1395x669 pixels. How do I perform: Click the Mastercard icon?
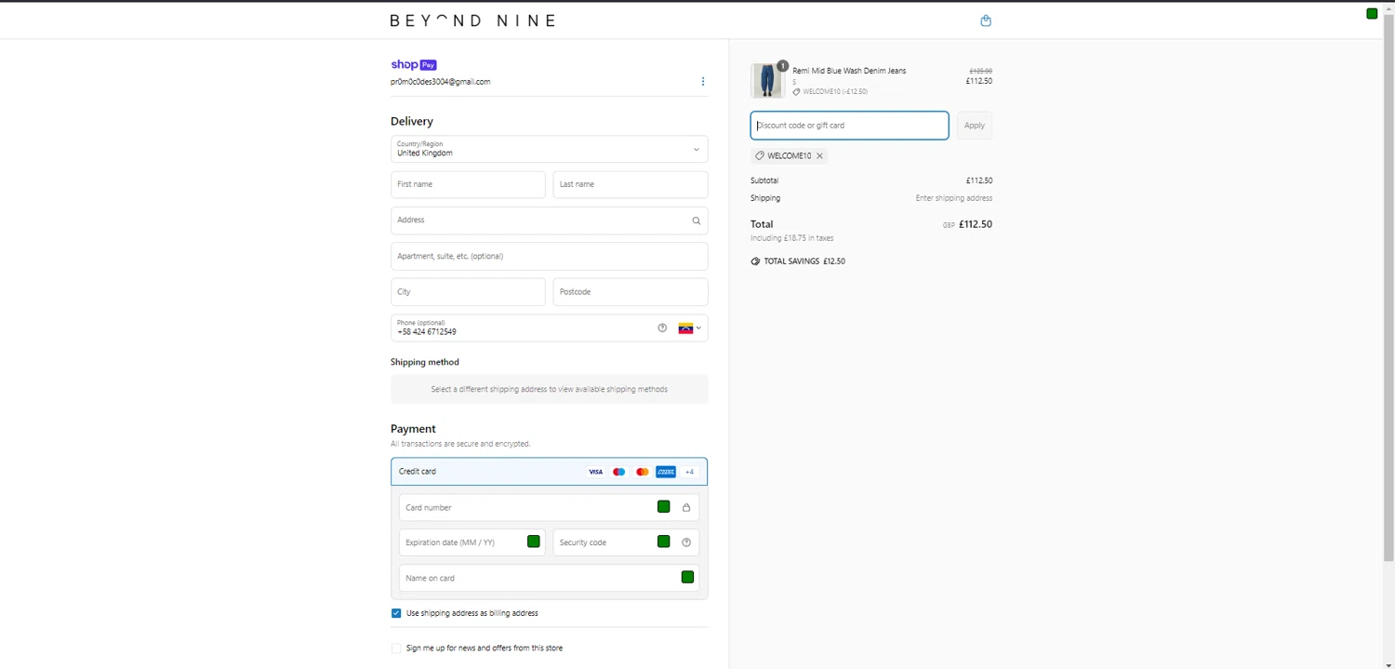pyautogui.click(x=642, y=472)
